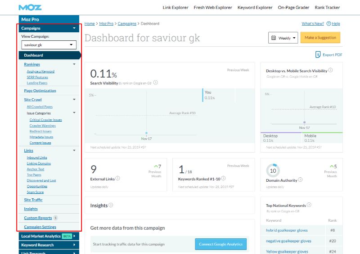Open the Site Crawl link
The width and height of the screenshot is (360, 254).
[33, 100]
